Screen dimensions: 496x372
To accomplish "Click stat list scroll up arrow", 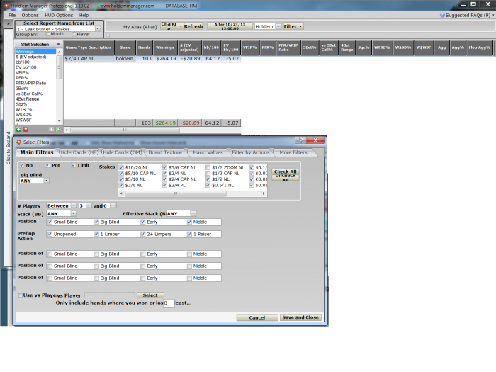I will pos(59,51).
